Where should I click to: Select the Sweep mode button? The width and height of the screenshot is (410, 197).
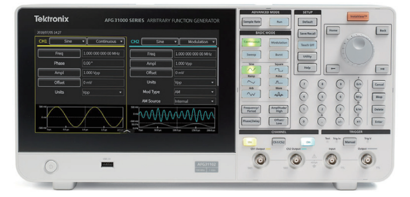coord(251,54)
